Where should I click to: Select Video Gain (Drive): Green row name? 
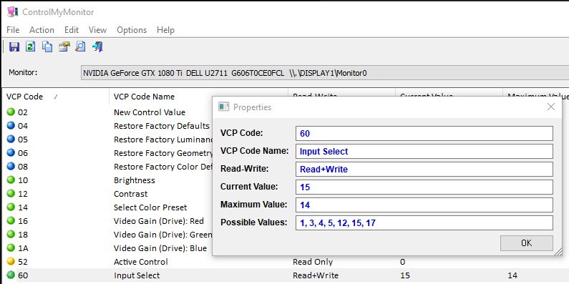click(x=163, y=235)
